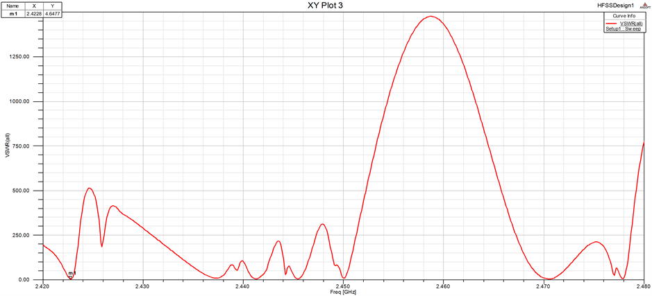Click the Name column header in marker table
652x296 pixels.
[x=12, y=6]
